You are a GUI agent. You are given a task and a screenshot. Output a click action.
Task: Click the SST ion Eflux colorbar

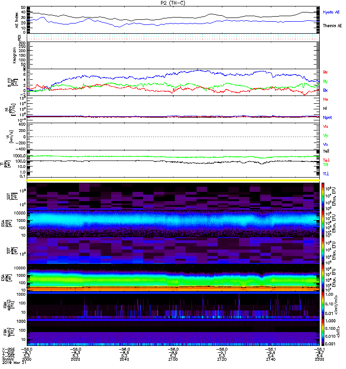[322, 196]
